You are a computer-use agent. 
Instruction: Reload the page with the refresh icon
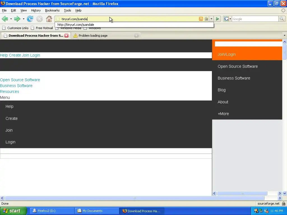pyautogui.click(x=30, y=19)
